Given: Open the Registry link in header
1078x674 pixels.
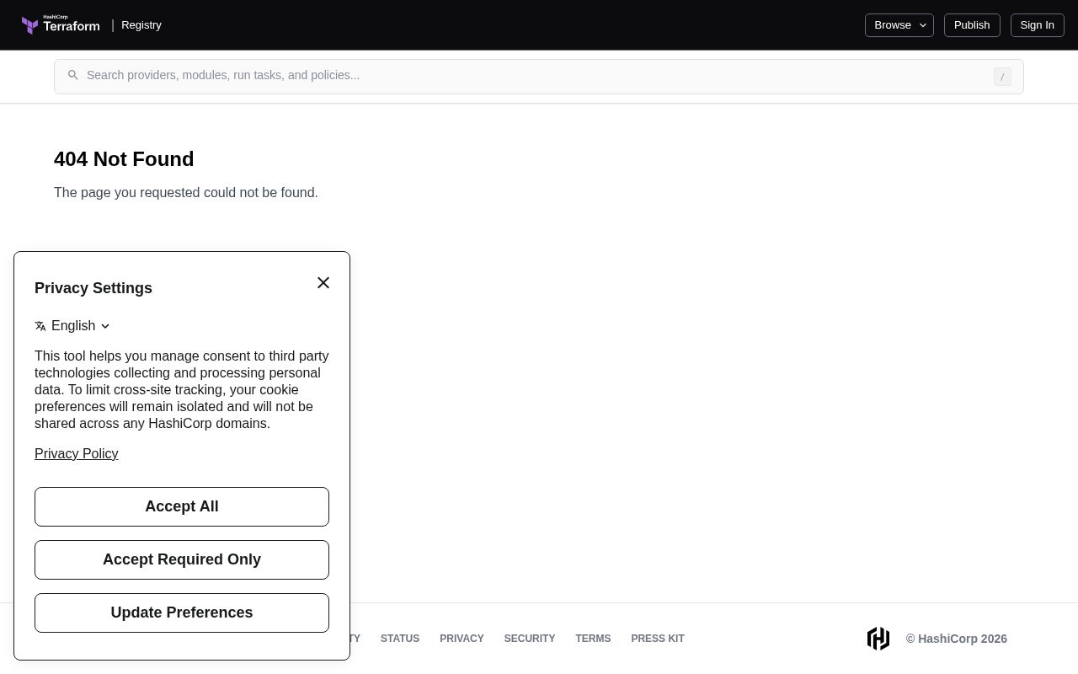Looking at the screenshot, I should 141,25.
